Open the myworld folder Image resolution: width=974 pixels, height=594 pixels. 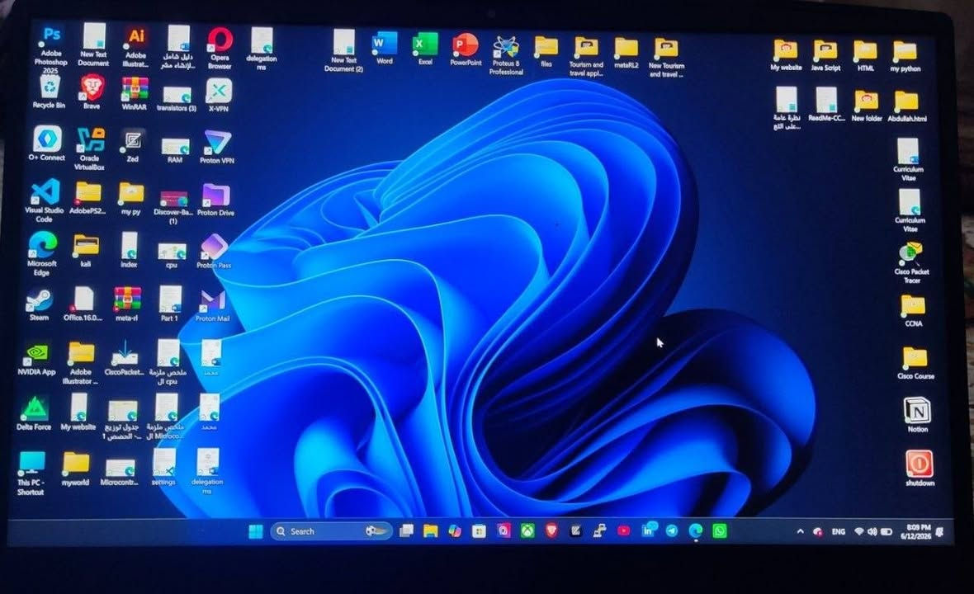[75, 469]
